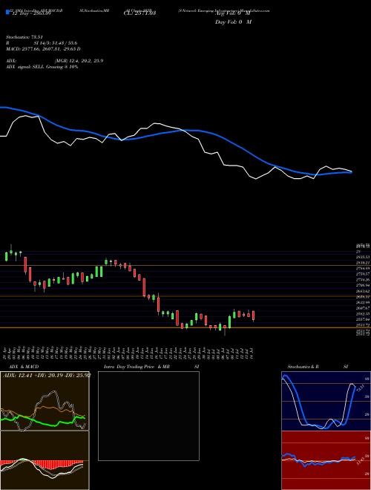Viewport: 371px width, 490px height.
Task: Click the green line in the ADX panel
Action: 44,422
